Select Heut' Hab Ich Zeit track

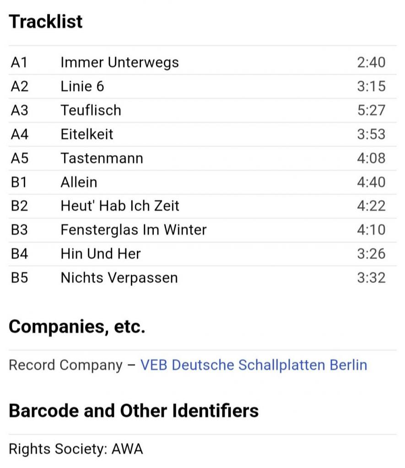point(120,206)
